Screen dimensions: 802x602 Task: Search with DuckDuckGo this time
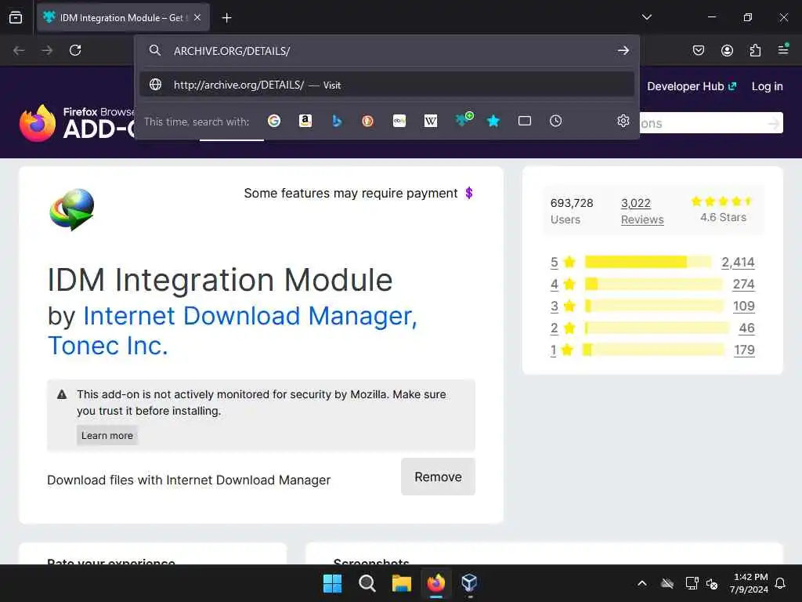[368, 121]
